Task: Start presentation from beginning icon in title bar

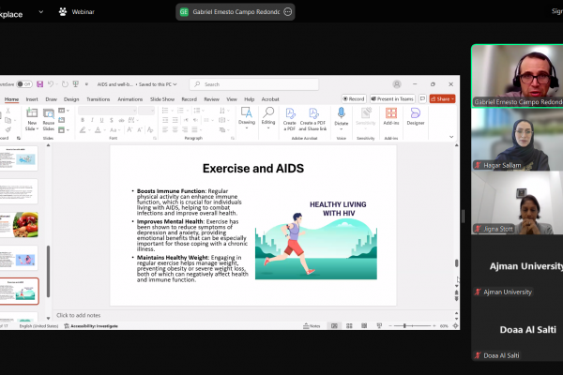Action: (x=76, y=84)
